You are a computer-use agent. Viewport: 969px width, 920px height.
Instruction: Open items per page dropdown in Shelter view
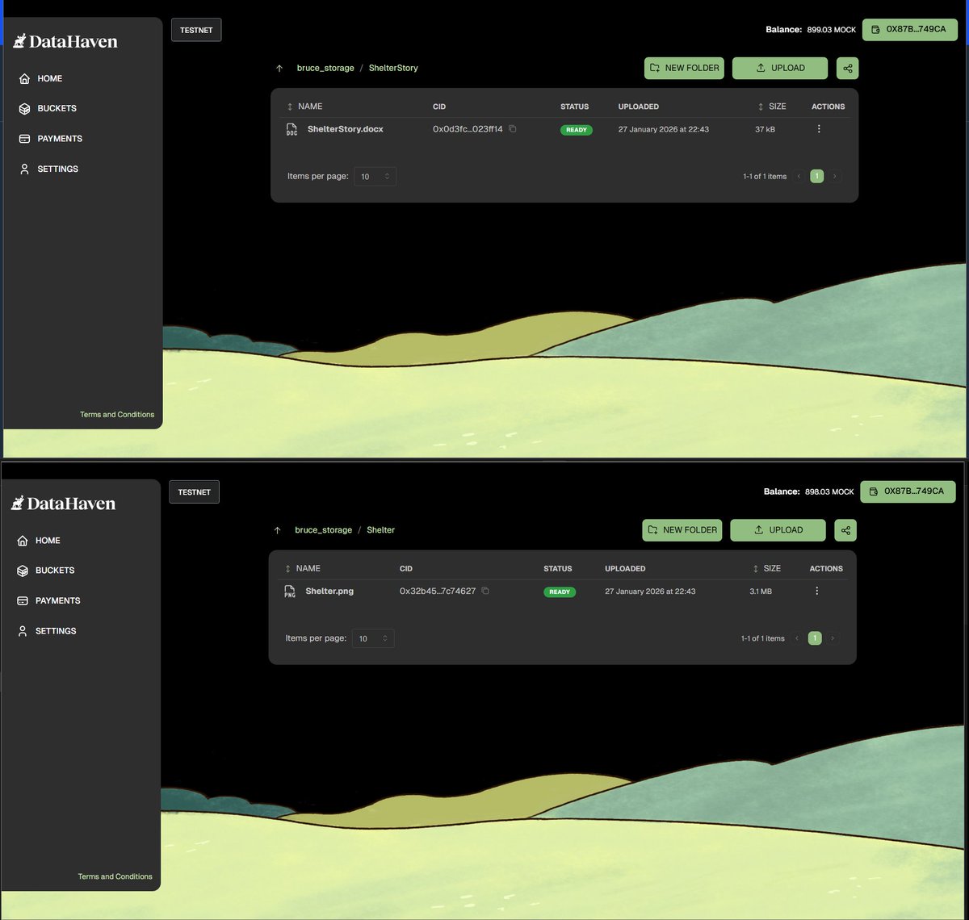point(373,638)
